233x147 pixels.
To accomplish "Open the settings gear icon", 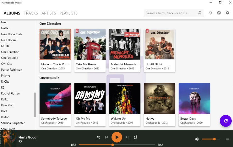I will pos(227,13).
